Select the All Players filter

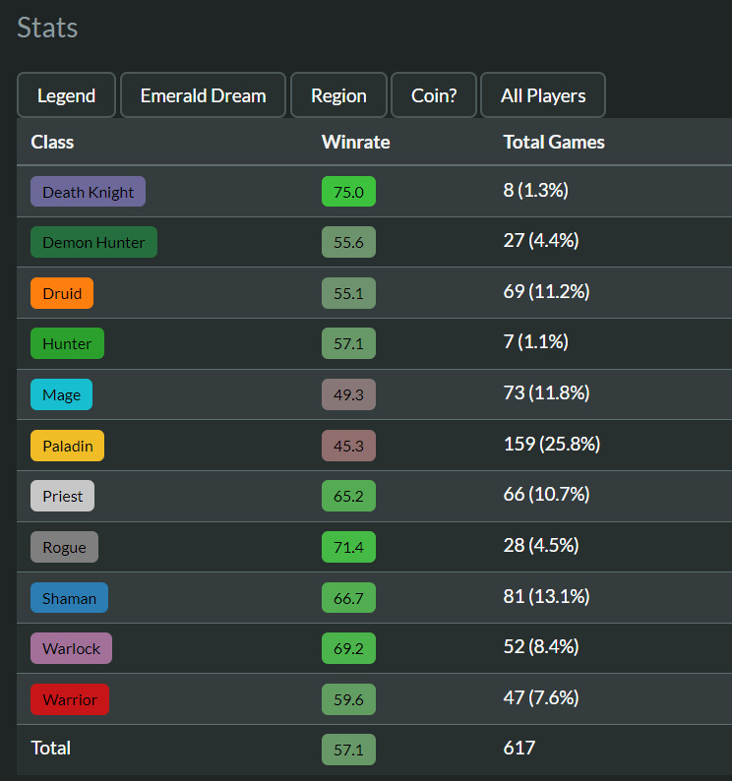(543, 95)
